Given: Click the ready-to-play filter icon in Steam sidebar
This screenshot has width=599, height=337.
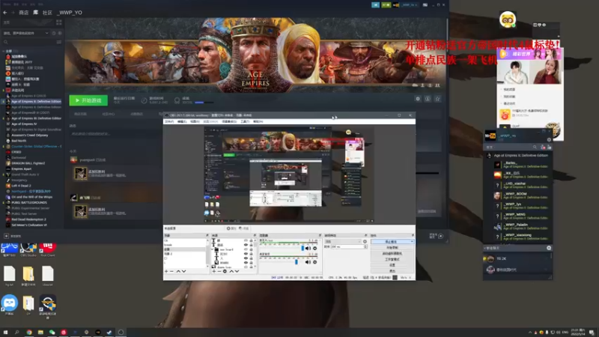Looking at the screenshot, I should pos(60,33).
